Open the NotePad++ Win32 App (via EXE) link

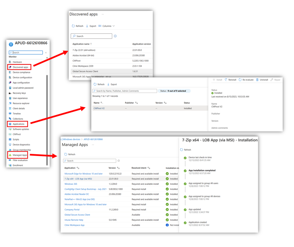80,199
